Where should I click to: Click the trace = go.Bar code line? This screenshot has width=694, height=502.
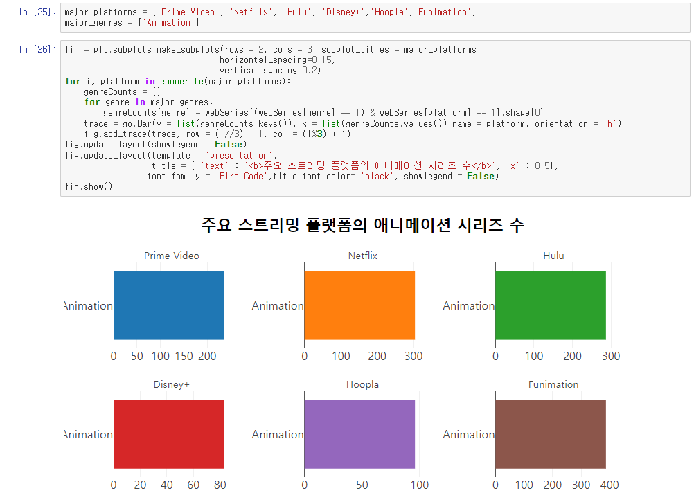pyautogui.click(x=353, y=123)
